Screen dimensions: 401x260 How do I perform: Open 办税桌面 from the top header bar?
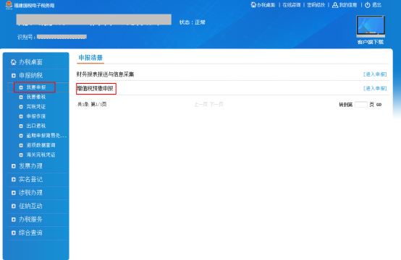pyautogui.click(x=263, y=5)
